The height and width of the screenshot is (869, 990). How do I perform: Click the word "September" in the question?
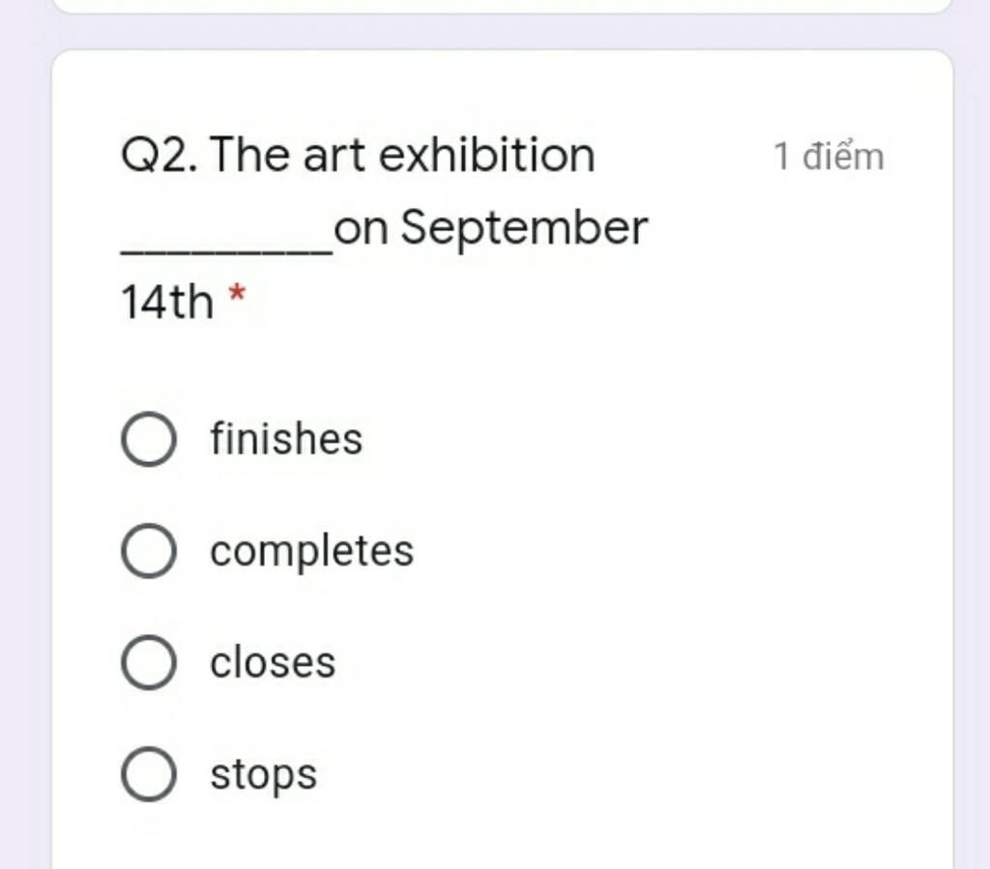coord(524,229)
